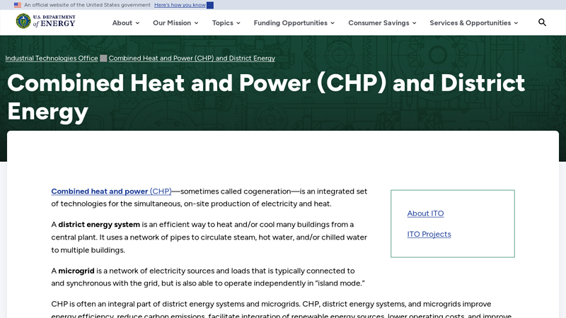The width and height of the screenshot is (566, 318).
Task: Open the ITO Projects link
Action: click(x=429, y=234)
